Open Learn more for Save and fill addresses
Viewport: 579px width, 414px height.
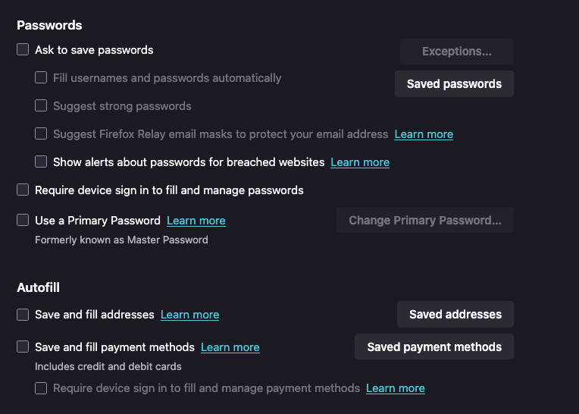(189, 315)
